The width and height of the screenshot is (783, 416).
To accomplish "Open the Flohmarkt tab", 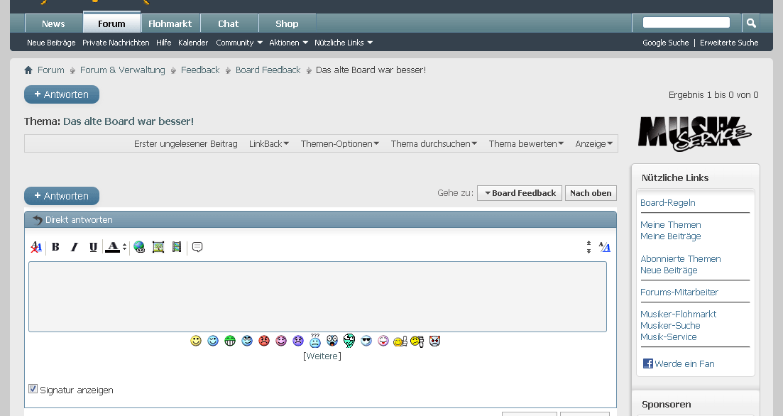I will point(170,23).
